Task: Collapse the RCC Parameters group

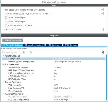Action: [x=3, y=65]
